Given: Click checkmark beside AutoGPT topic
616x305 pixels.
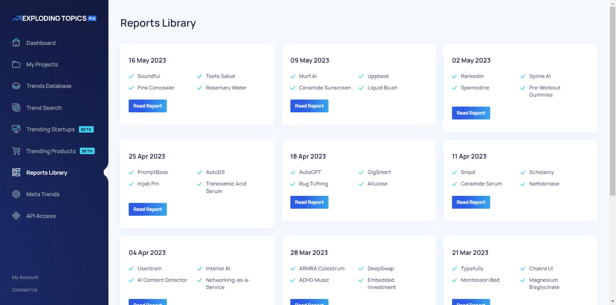Looking at the screenshot, I should [x=293, y=173].
